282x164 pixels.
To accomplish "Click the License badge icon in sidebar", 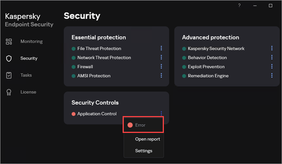I will pyautogui.click(x=9, y=92).
